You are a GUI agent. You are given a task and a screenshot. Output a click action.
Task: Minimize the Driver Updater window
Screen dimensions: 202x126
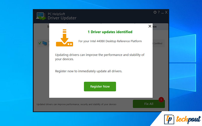pos(162,13)
